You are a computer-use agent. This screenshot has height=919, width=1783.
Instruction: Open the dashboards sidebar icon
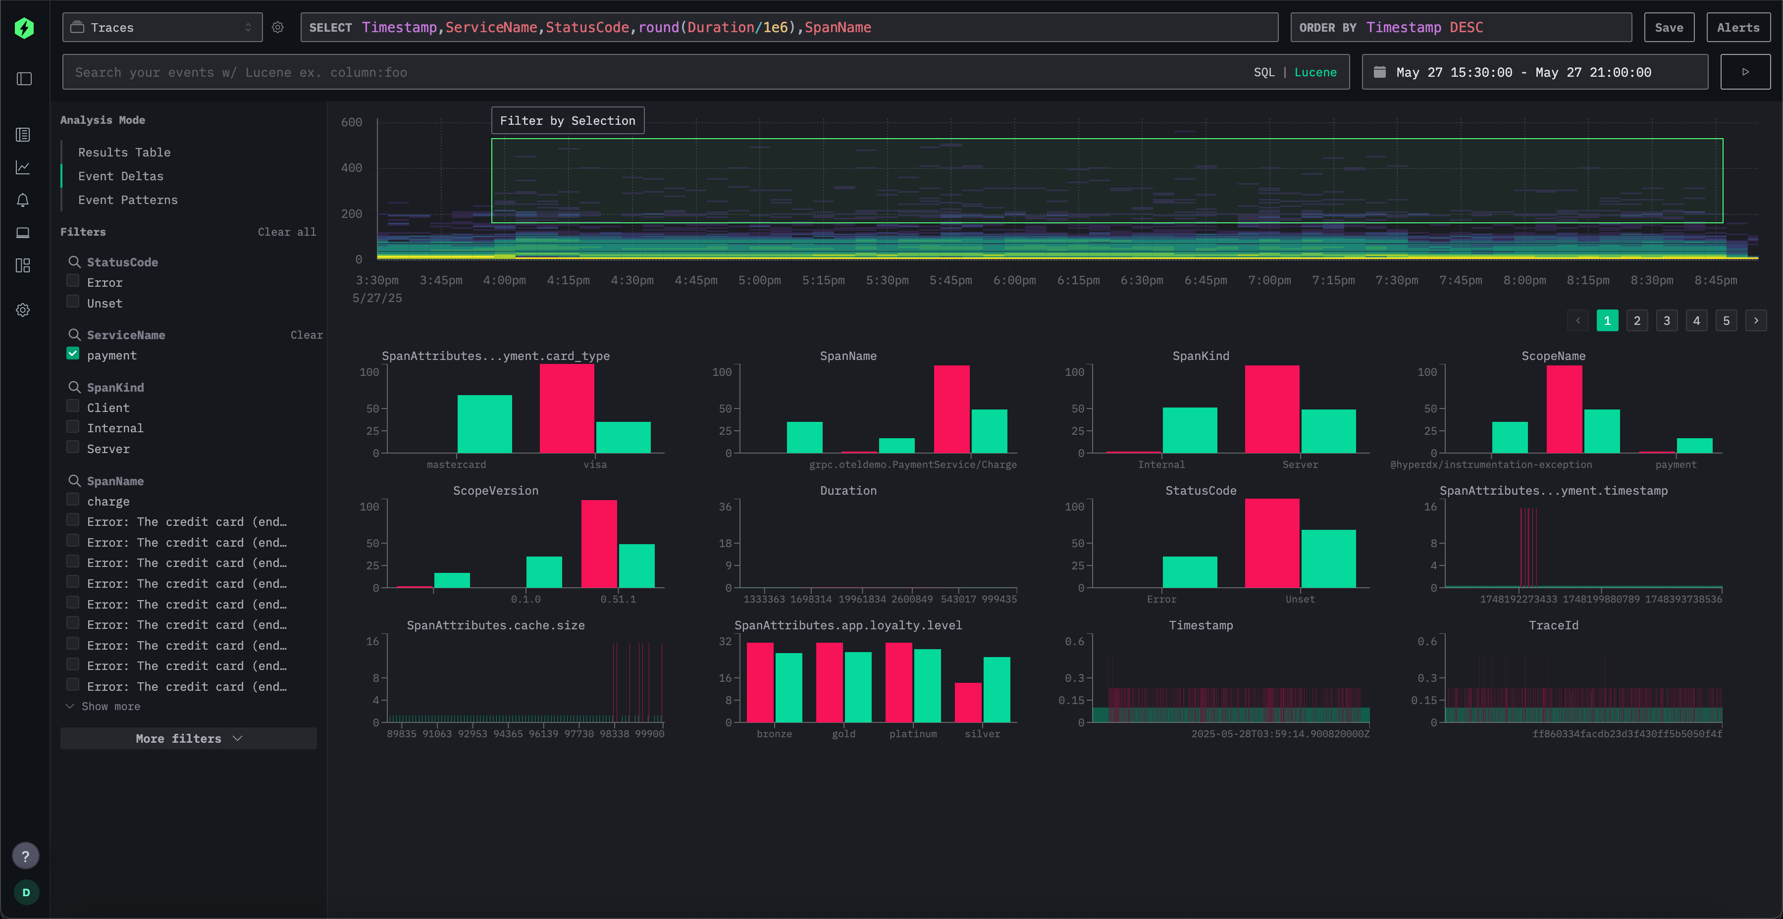23,265
